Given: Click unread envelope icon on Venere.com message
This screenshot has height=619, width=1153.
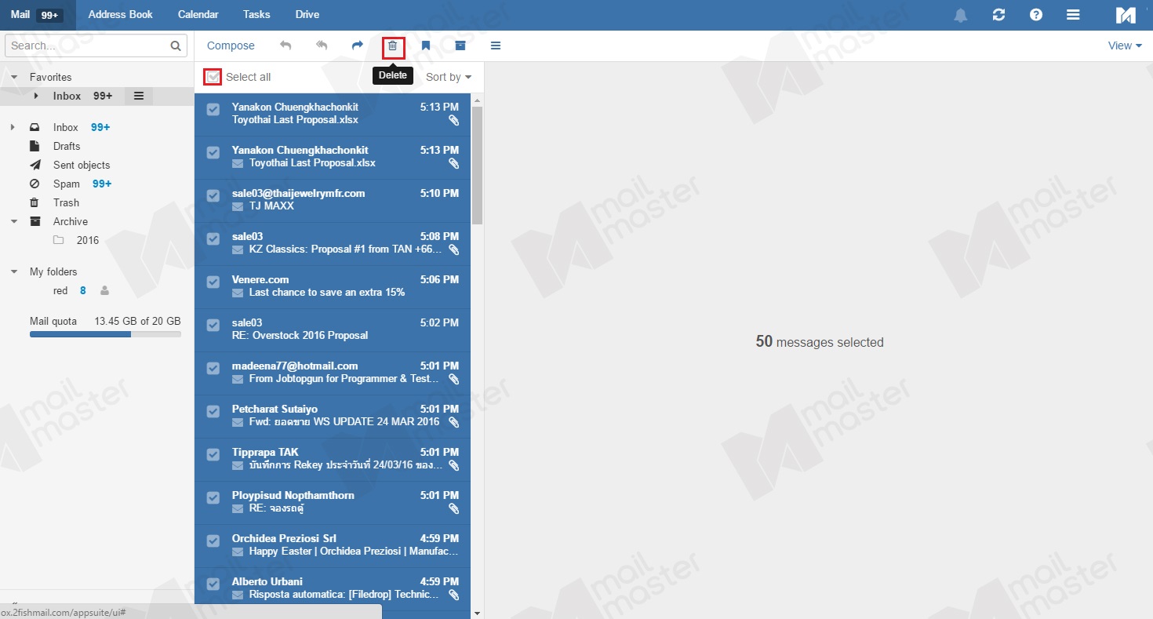Looking at the screenshot, I should [238, 293].
